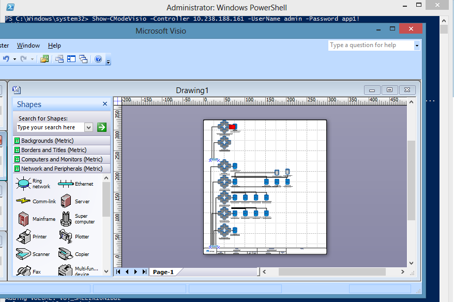Click the 'Type your search here' field
The image size is (454, 302).
(49, 127)
